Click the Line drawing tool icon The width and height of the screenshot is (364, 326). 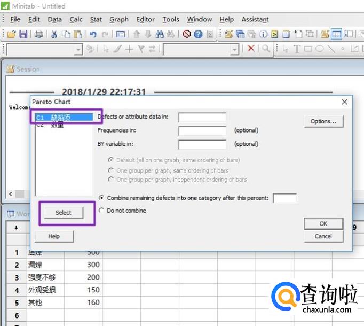pos(331,49)
